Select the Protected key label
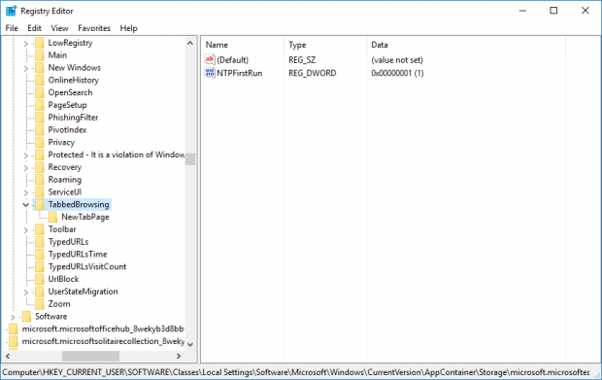Screen dimensions: 602x380 pyautogui.click(x=116, y=155)
